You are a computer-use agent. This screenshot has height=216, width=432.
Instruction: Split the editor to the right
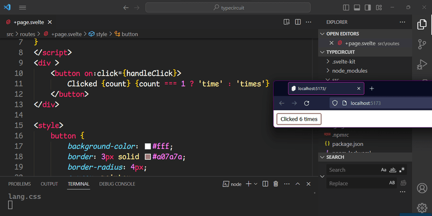point(298,22)
